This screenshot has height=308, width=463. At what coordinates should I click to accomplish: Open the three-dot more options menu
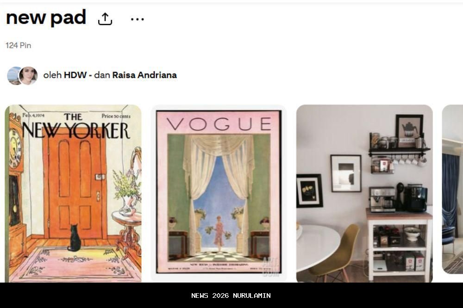click(x=138, y=19)
